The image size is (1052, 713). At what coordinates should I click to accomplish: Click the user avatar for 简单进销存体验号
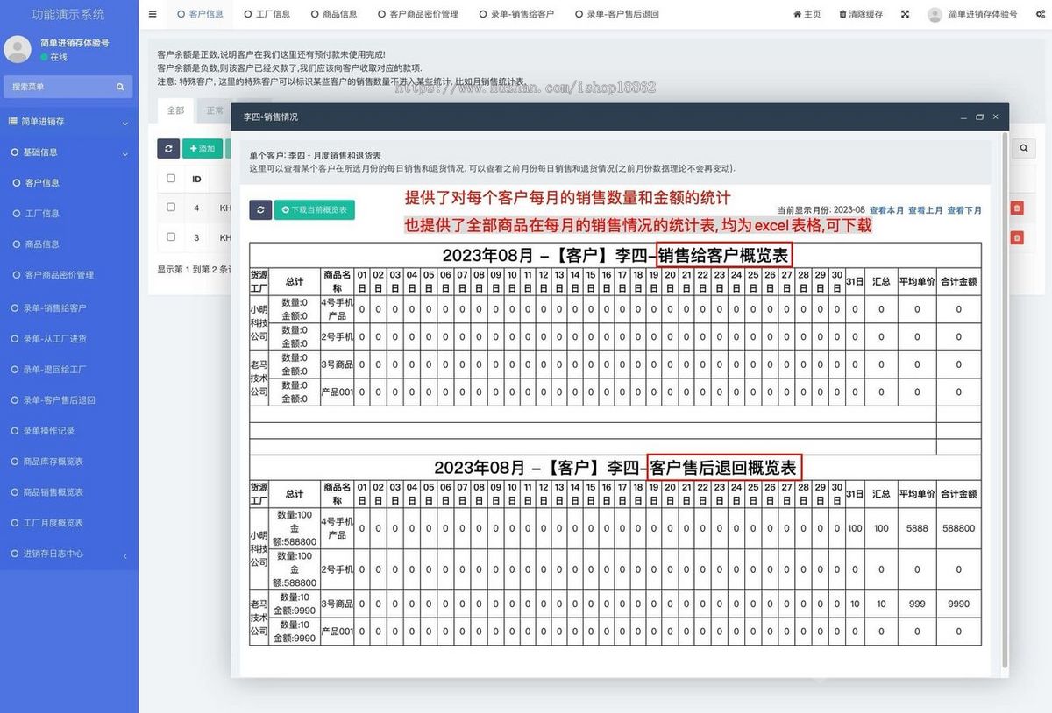coord(934,14)
